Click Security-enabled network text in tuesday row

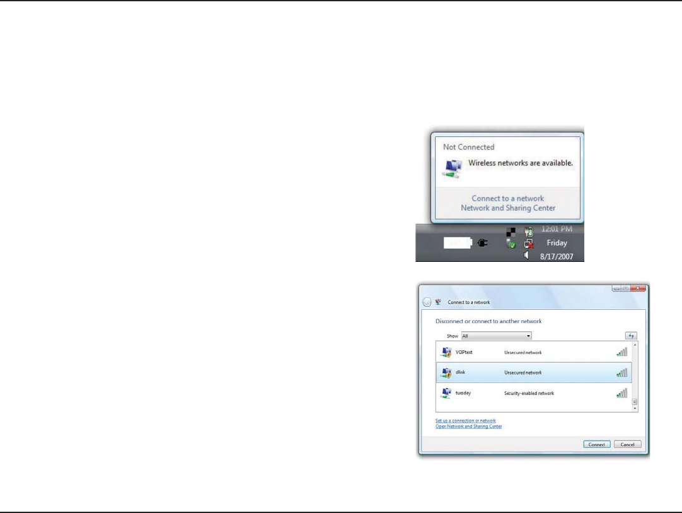[529, 393]
